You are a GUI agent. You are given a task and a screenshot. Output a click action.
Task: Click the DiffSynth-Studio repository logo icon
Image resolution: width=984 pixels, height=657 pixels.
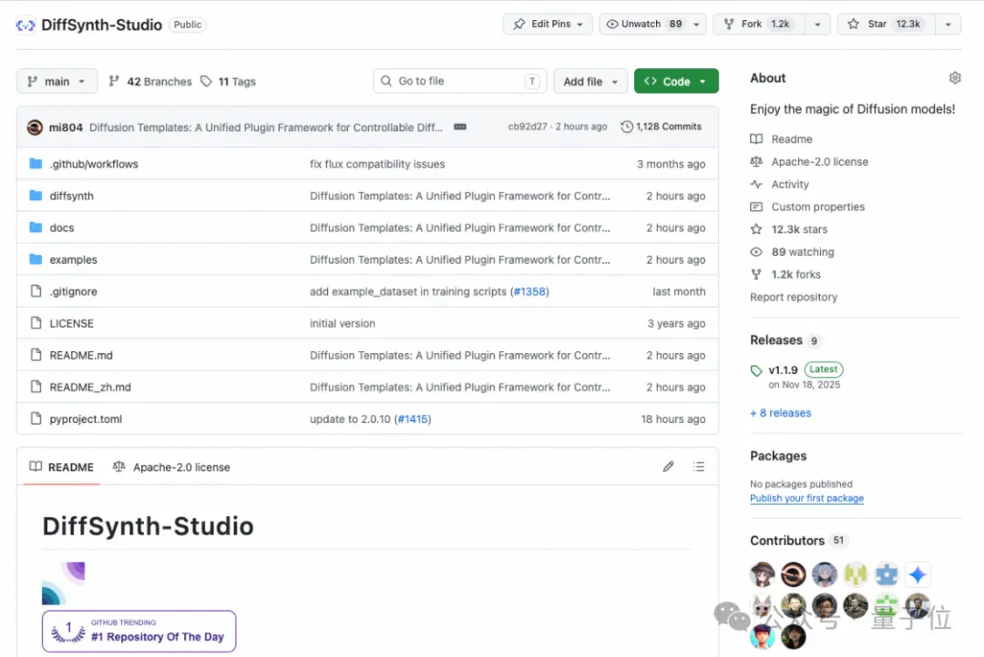[x=26, y=25]
